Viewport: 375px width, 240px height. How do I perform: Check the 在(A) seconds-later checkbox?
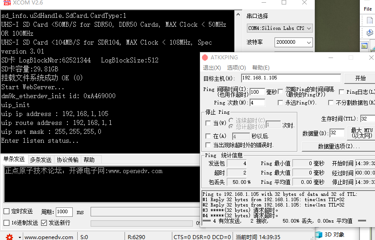pos(208,136)
